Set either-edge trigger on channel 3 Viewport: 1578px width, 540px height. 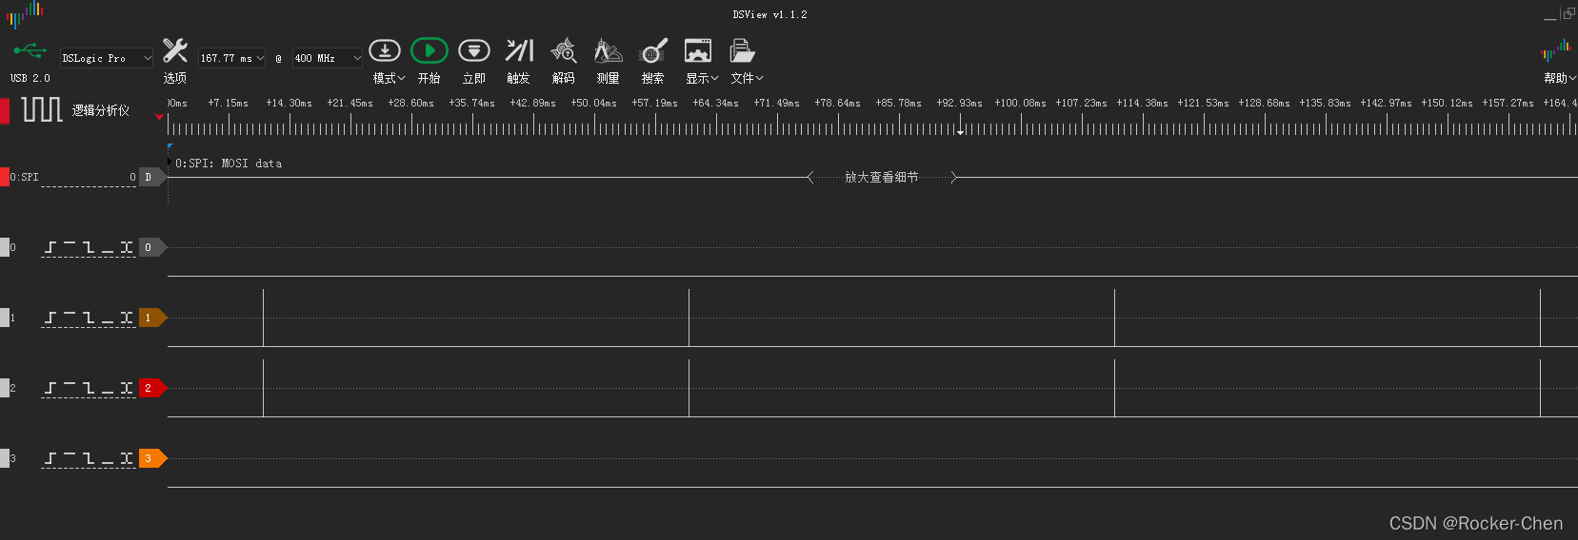127,458
